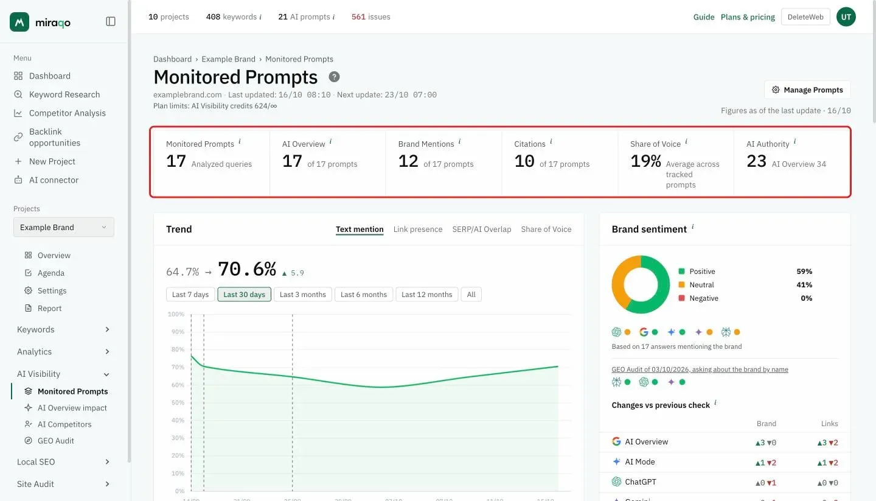Screen dimensions: 876x501
Task: Click the DeleteWeb button
Action: coord(805,17)
